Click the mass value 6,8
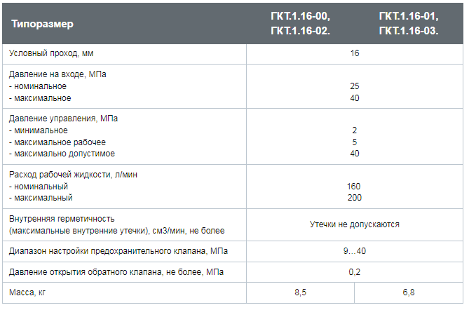The height and width of the screenshot is (310, 469). point(409,292)
